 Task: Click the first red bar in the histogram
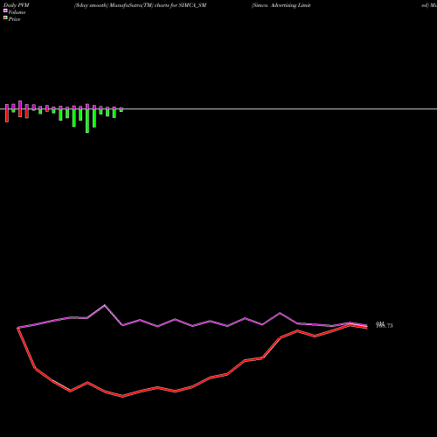[x=7, y=115]
